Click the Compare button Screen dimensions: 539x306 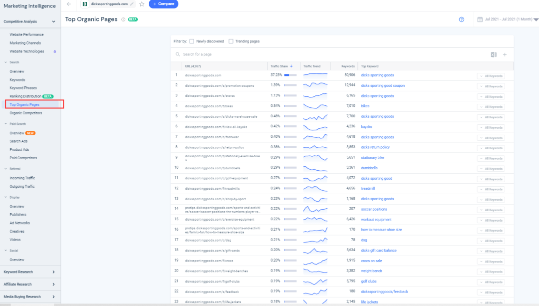click(x=163, y=4)
